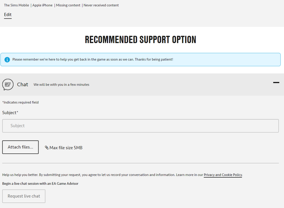Click the Attach files button

pyautogui.click(x=20, y=147)
